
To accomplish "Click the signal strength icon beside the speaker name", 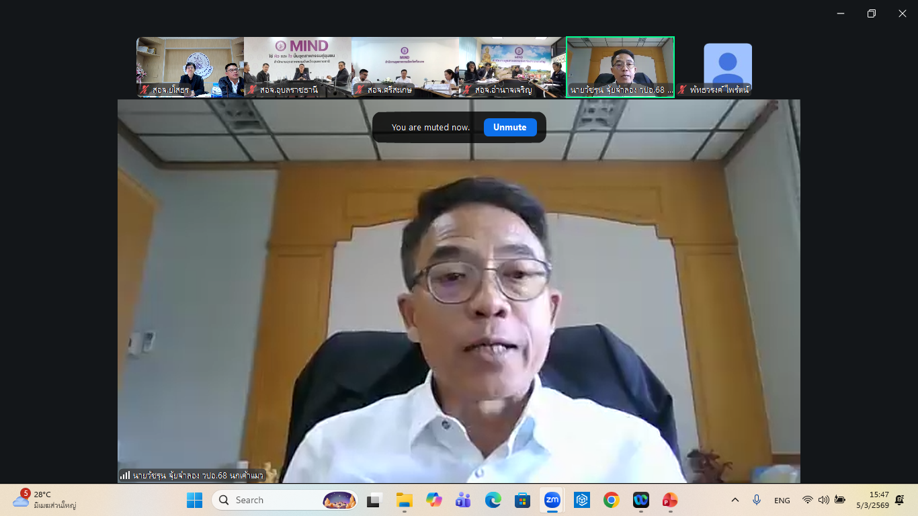I will (x=125, y=475).
